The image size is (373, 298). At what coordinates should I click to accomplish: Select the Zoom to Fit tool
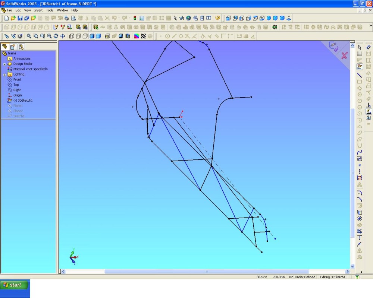(x=29, y=36)
